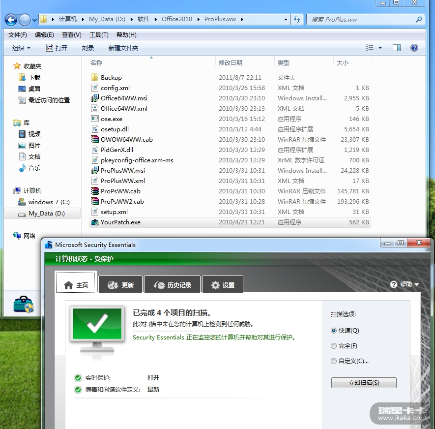Expand the 组织 dropdown in toolbar
435x429 pixels.
(21, 48)
